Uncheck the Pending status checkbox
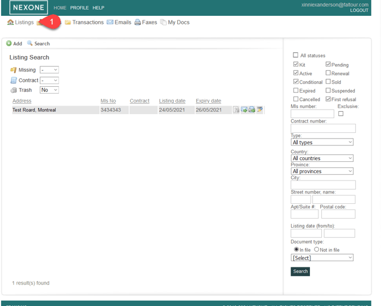Image resolution: width=381 pixels, height=306 pixels. tap(328, 64)
